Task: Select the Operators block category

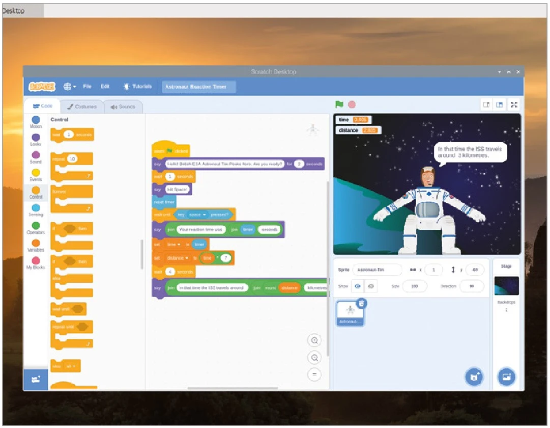Action: [x=36, y=227]
